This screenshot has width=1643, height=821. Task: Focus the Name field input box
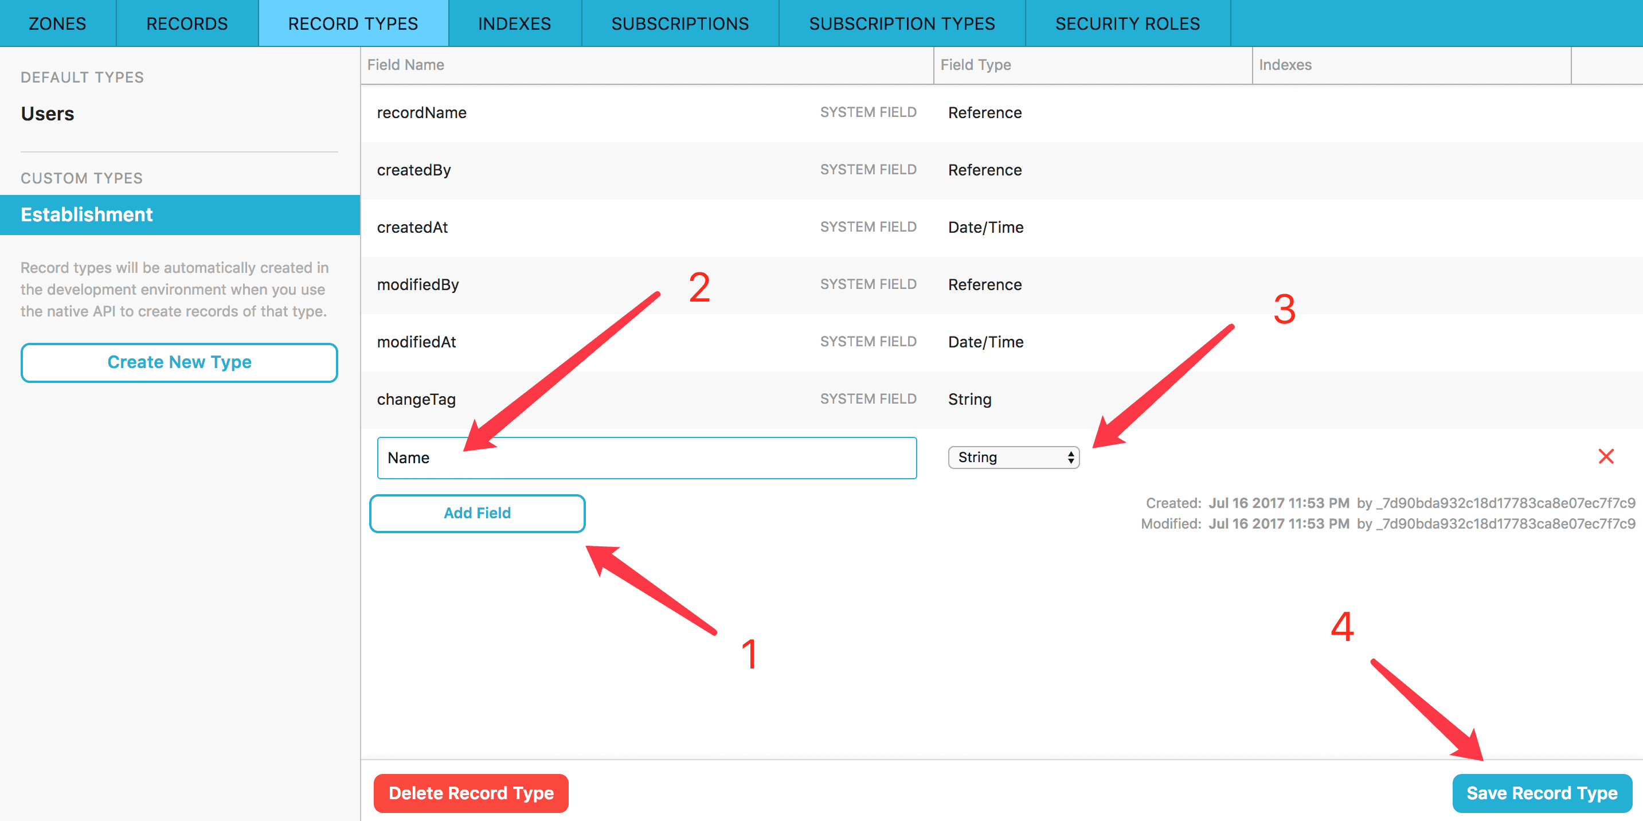646,458
